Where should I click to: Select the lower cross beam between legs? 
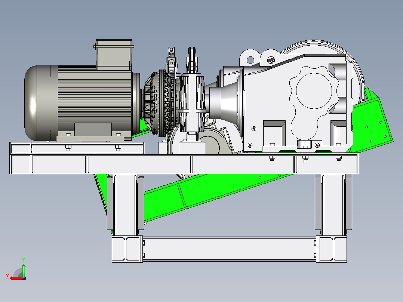coord(229,249)
